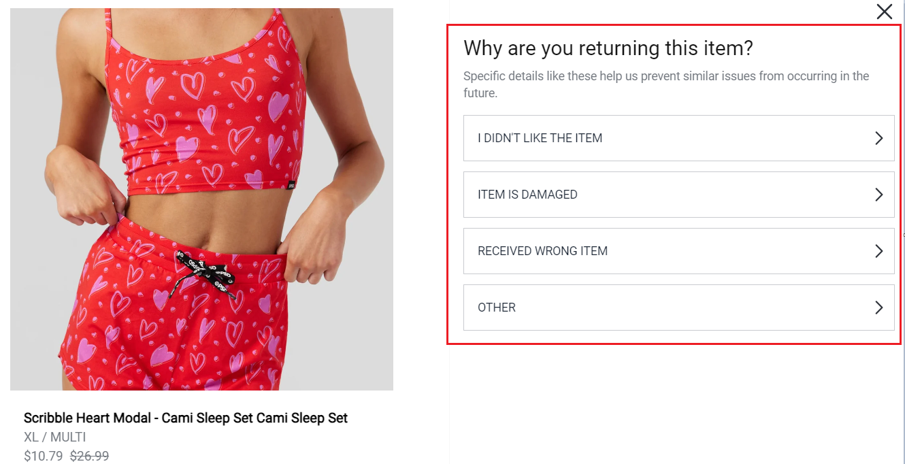Click "Why are you returning this item?" heading

tap(608, 48)
